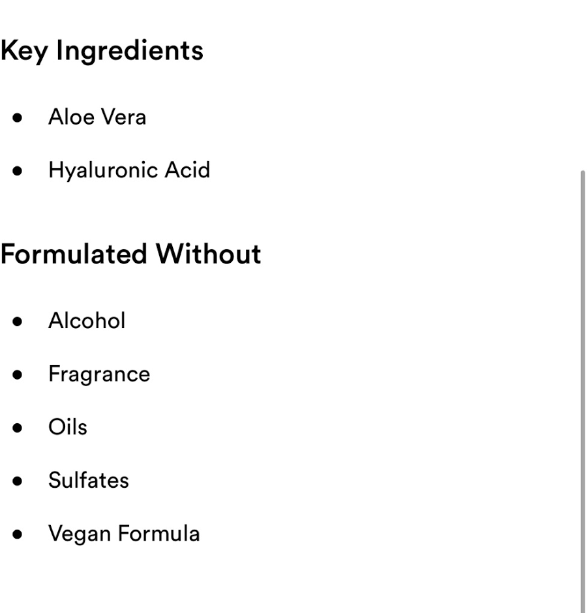Click the Key Ingredients heading
The image size is (587, 613).
(102, 51)
